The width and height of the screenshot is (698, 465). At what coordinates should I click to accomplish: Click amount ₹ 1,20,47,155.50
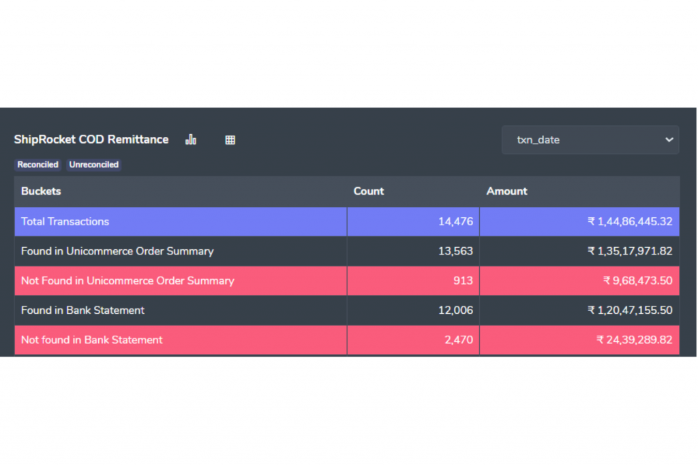click(x=630, y=310)
